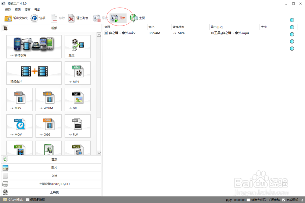Image resolution: width=305 pixels, height=203 pixels.
Task: Open the 输出文件夹 output folder button
Action: pyautogui.click(x=16, y=18)
